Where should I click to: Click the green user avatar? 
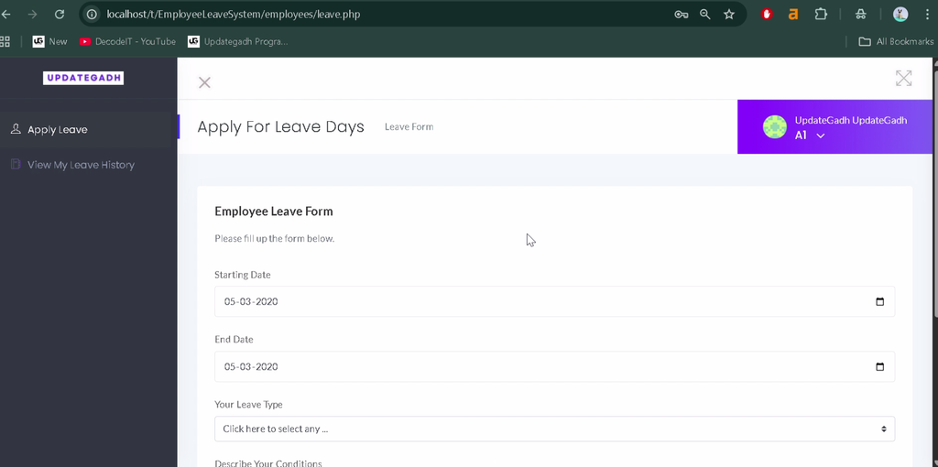pos(775,126)
